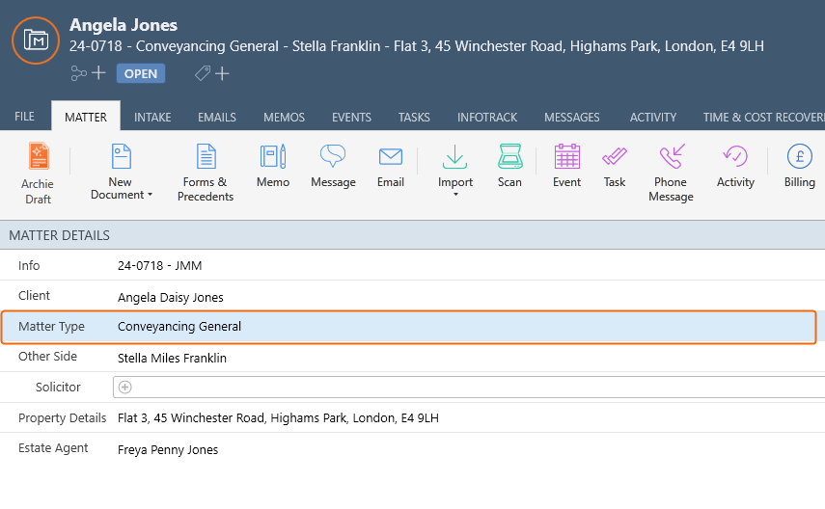Add a new Event
The height and width of the screenshot is (509, 825).
(x=566, y=166)
